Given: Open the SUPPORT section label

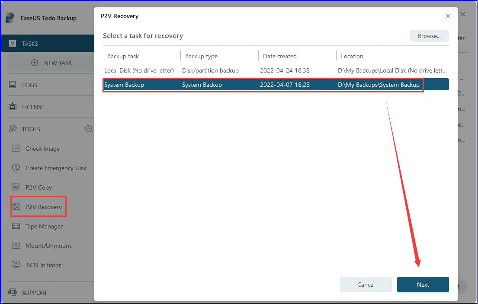Looking at the screenshot, I should [35, 293].
